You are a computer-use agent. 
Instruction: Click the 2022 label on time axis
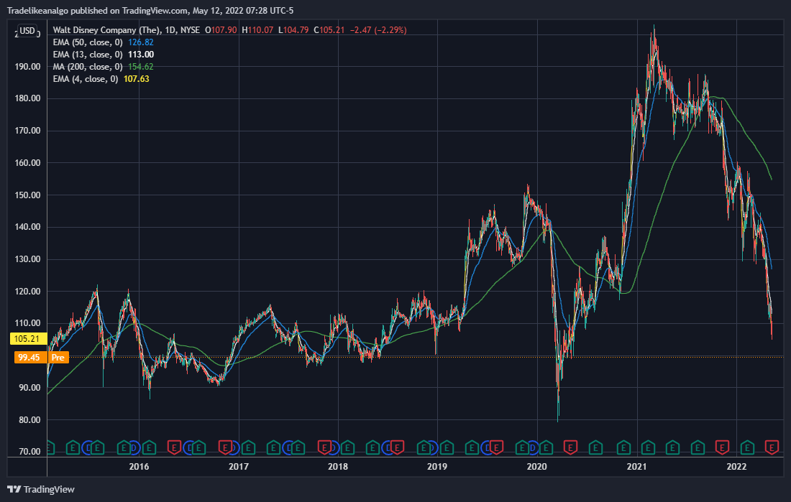736,467
